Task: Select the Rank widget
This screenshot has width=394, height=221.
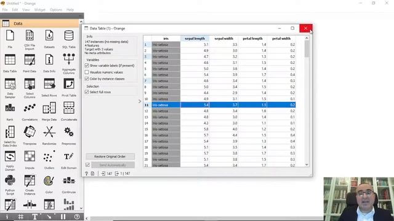Action: pos(10,108)
